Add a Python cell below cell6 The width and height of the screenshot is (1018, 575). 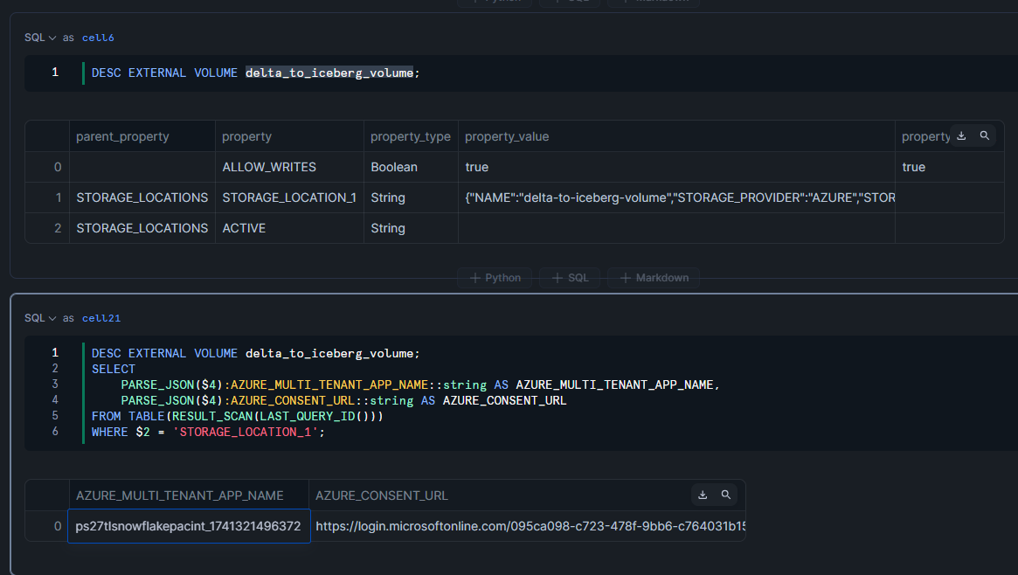click(495, 278)
